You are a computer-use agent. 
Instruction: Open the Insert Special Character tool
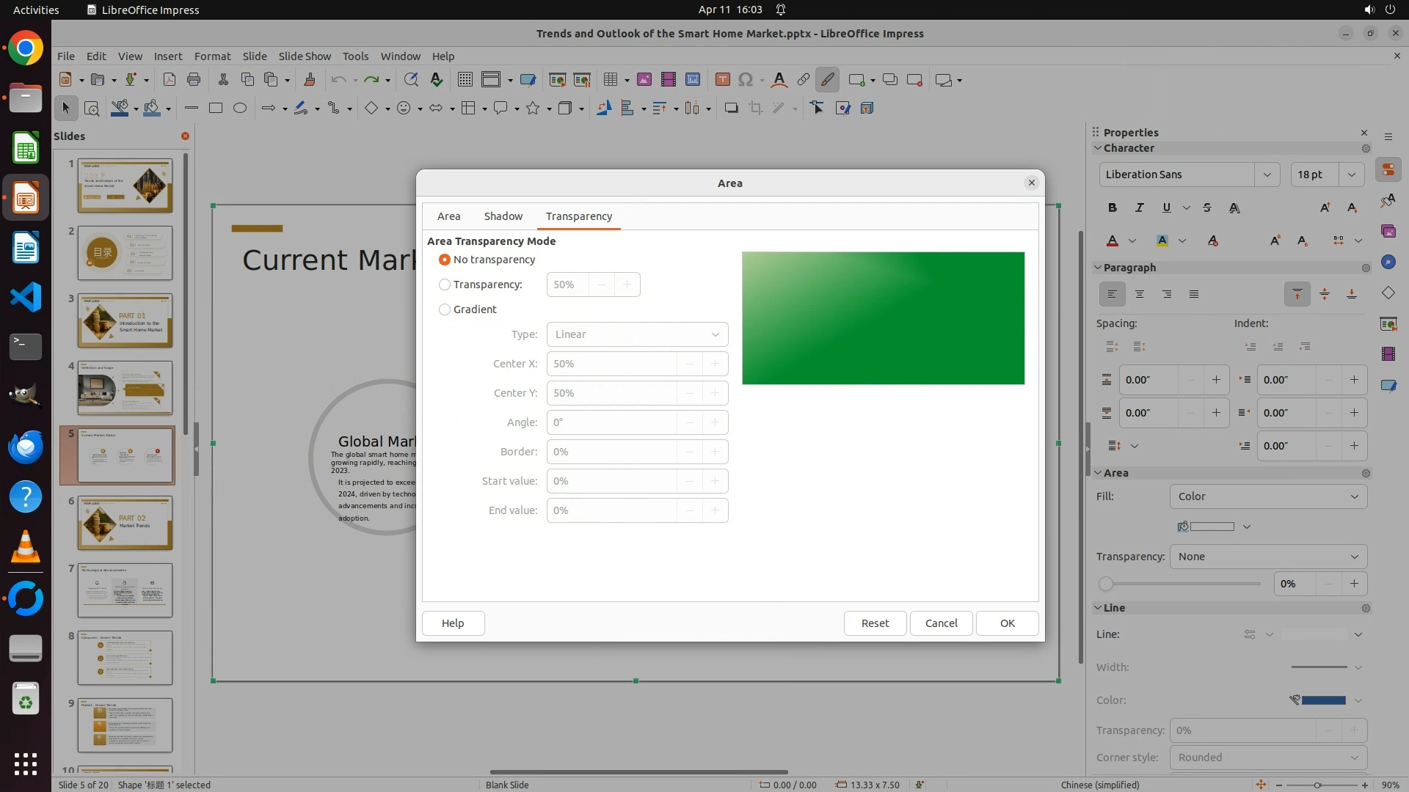pos(746,79)
